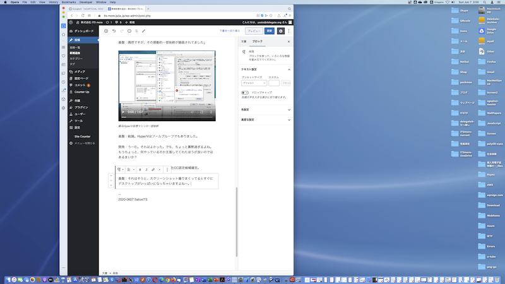Expand the 色設定 panel
Viewport: 505px width, 284px height.
[265, 109]
